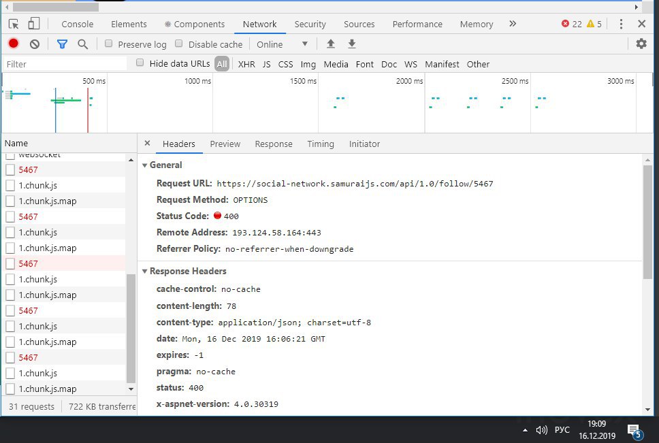Close the request details pane
The height and width of the screenshot is (443, 659).
pos(147,143)
